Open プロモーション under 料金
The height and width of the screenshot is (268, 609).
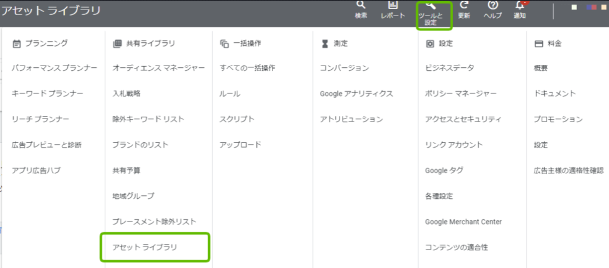coord(558,119)
